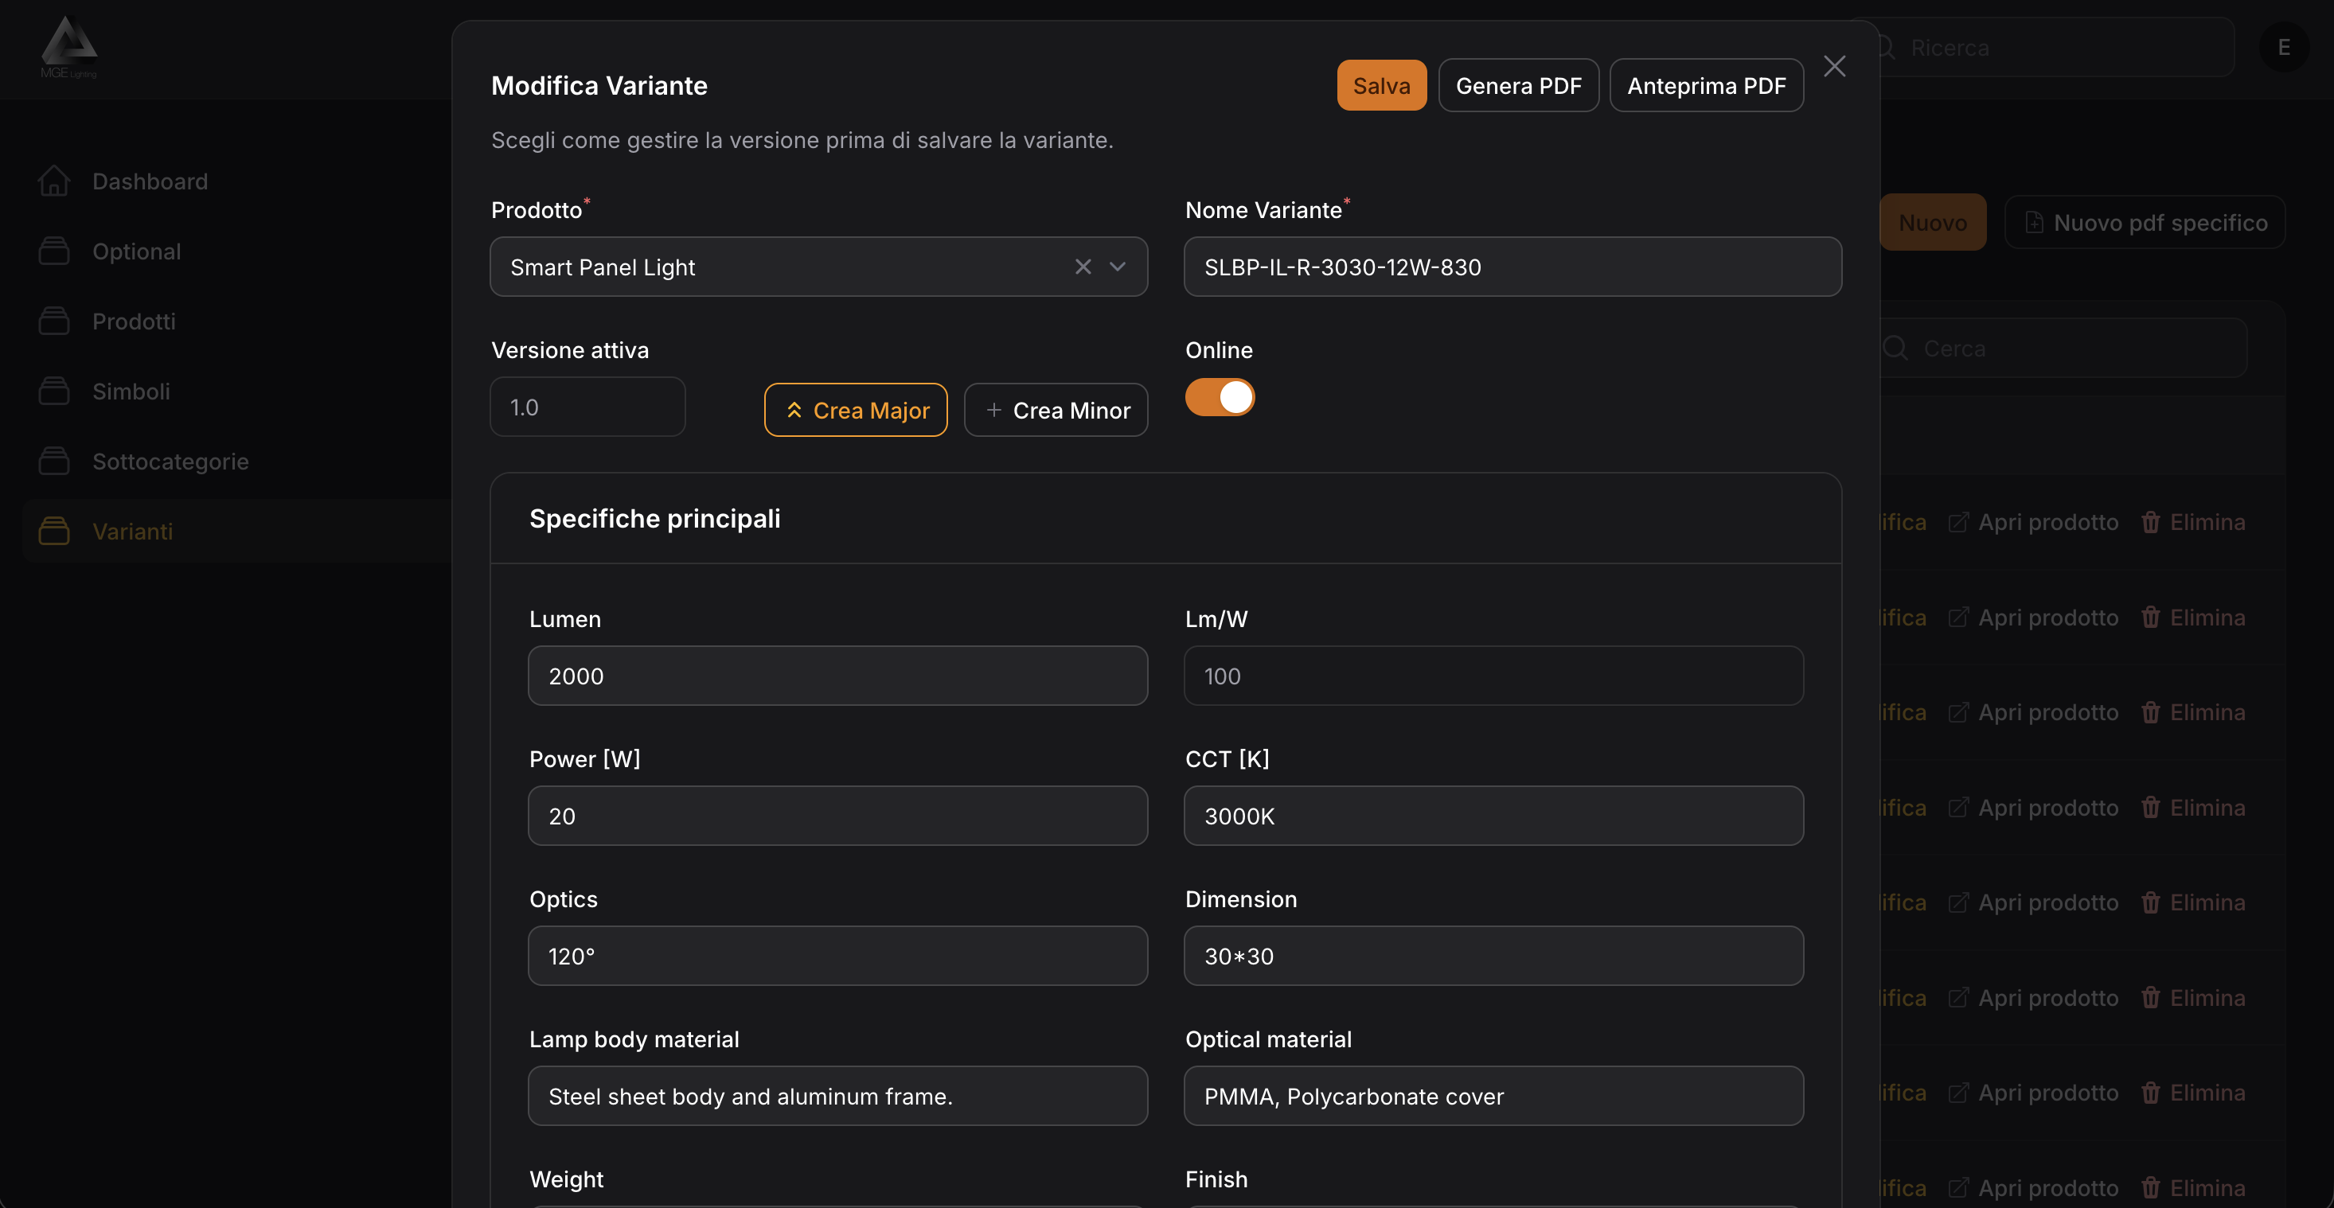2334x1208 pixels.
Task: Select Varianti in the sidebar
Action: pyautogui.click(x=132, y=532)
